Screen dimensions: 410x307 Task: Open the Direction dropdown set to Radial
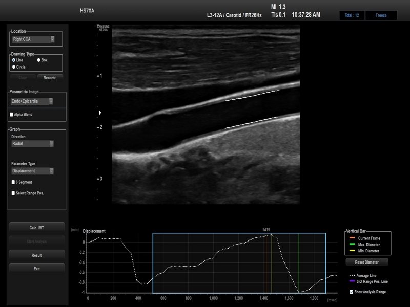click(x=32, y=144)
